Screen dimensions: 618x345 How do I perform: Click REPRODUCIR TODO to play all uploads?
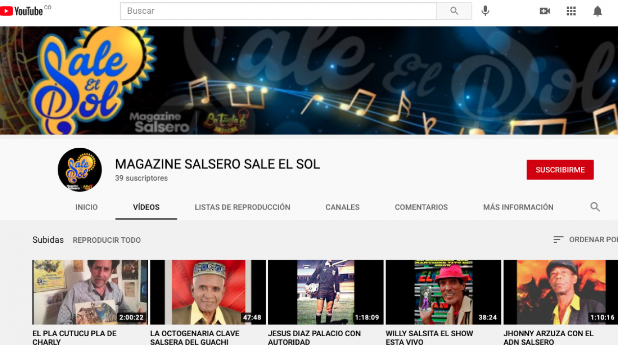click(106, 240)
